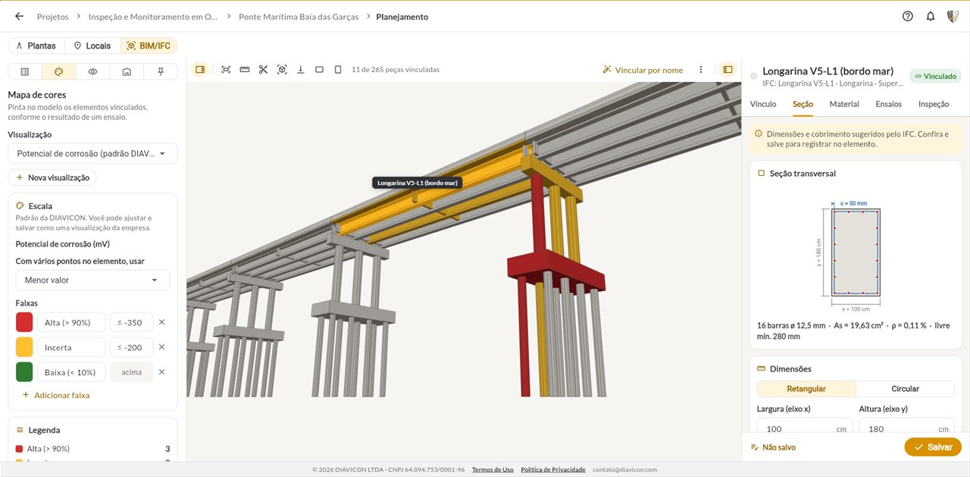This screenshot has height=477, width=970.
Task: Remove the Alta (> 90%) range with X
Action: point(161,322)
